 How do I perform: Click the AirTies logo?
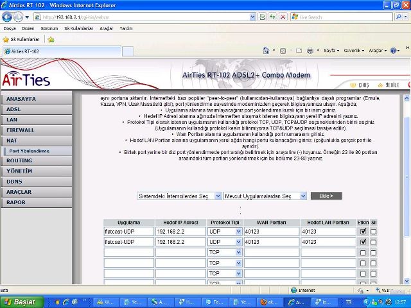tap(26, 79)
